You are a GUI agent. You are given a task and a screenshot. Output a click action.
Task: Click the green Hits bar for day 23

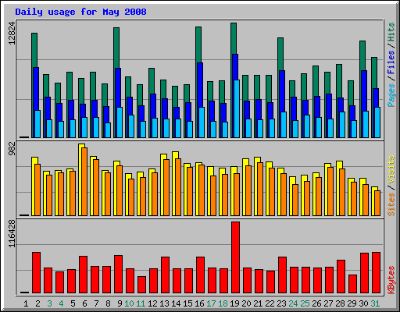(280, 54)
